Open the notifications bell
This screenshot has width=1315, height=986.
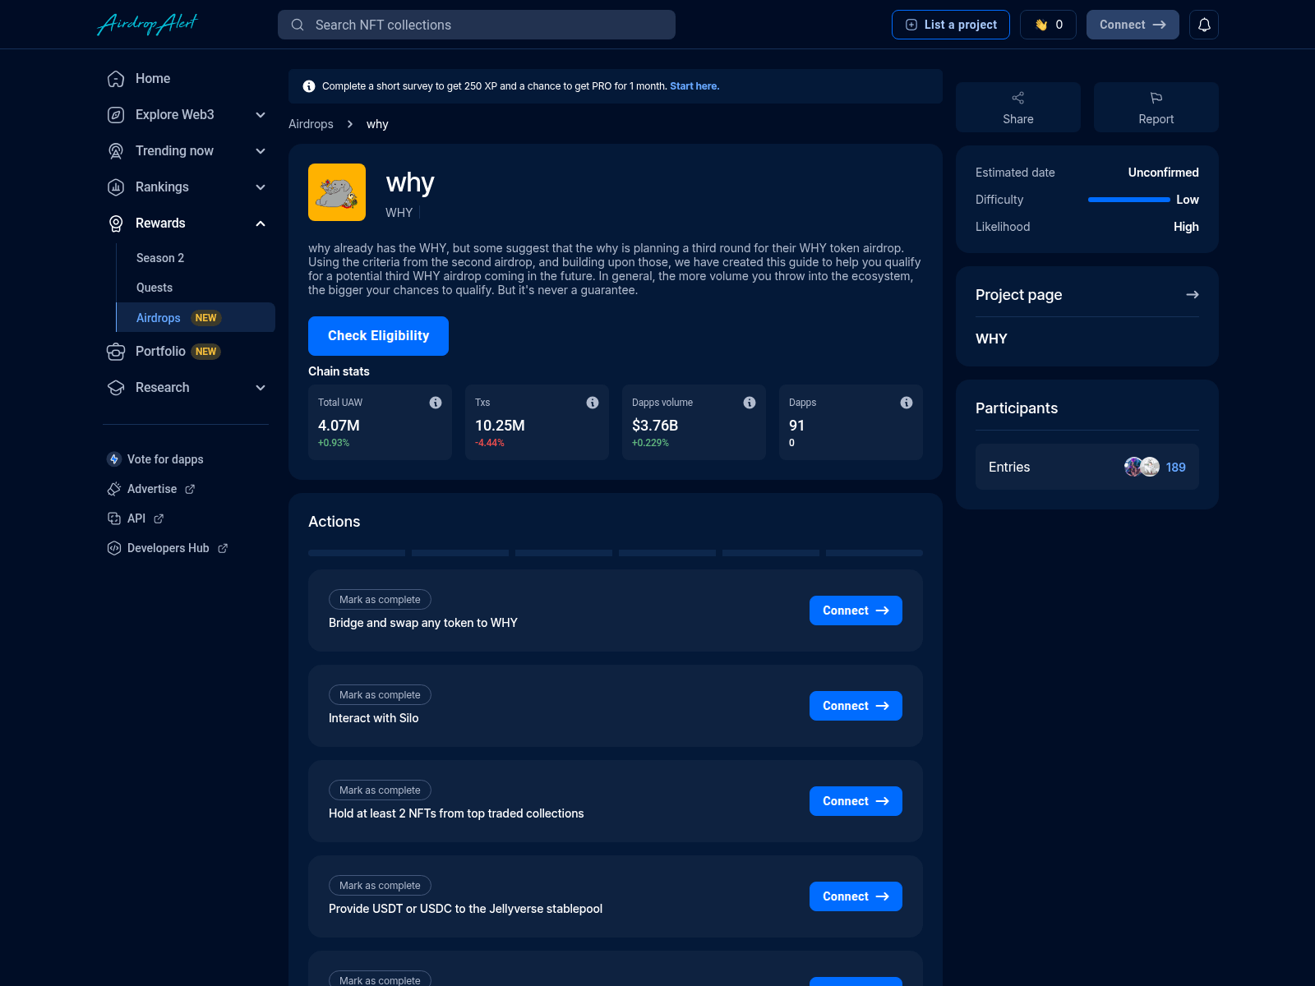[1204, 25]
